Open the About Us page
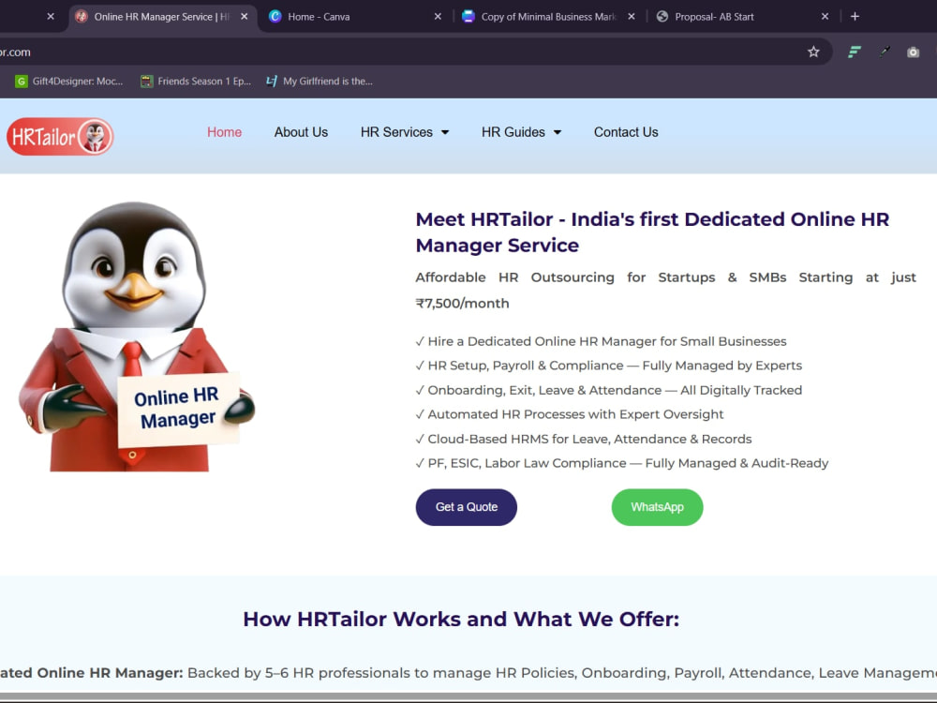The image size is (937, 703). coord(301,132)
